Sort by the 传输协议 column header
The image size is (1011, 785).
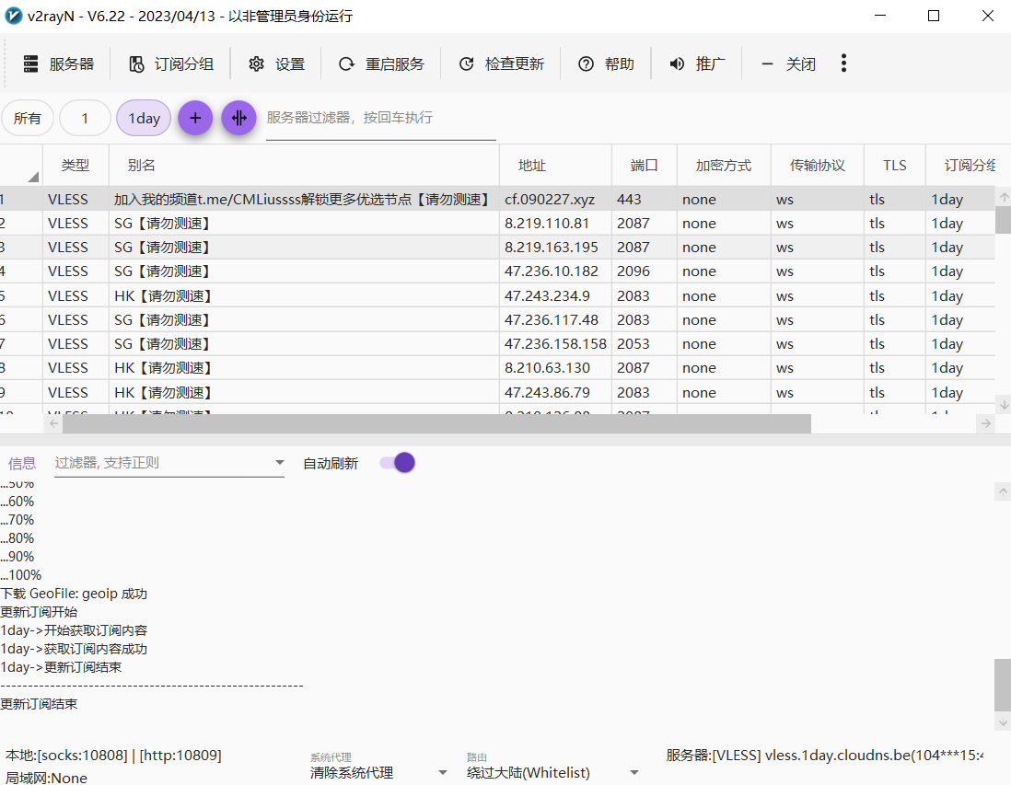[817, 166]
